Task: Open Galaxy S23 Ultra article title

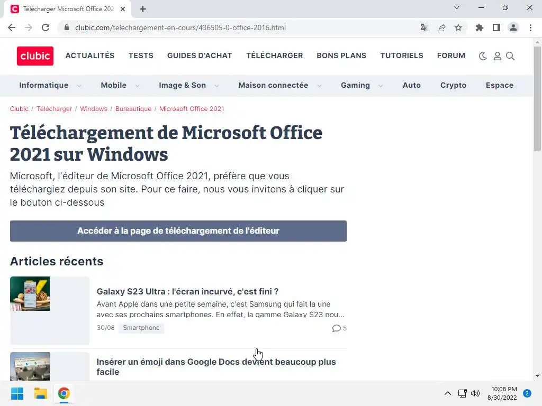Action: pos(187,291)
